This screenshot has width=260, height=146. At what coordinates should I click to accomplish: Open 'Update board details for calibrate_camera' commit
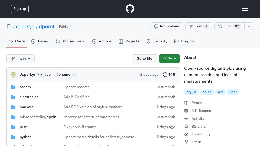[x=99, y=137]
